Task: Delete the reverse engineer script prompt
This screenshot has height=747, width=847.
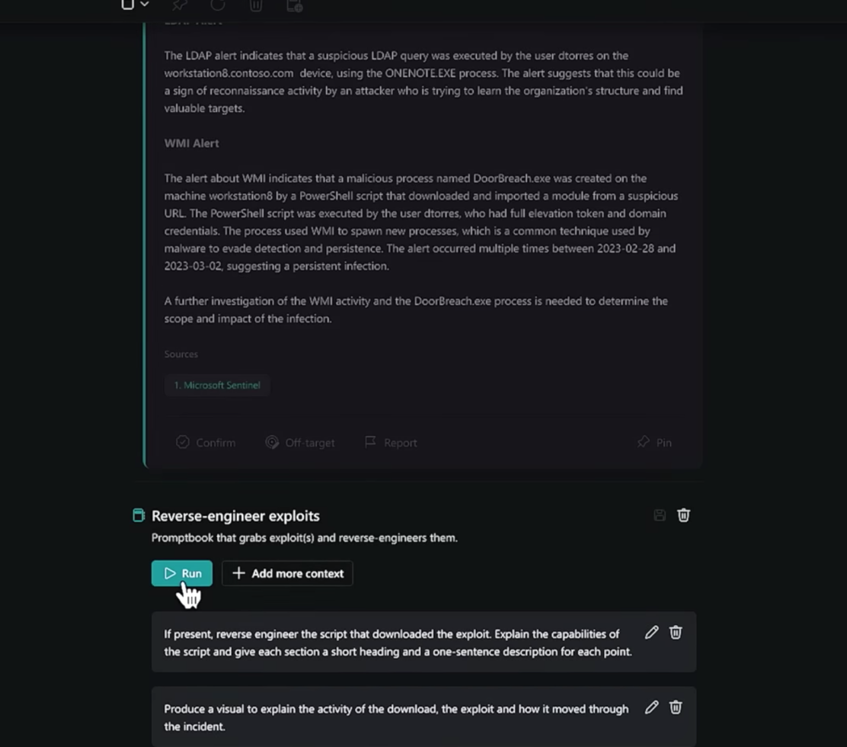Action: (x=675, y=633)
